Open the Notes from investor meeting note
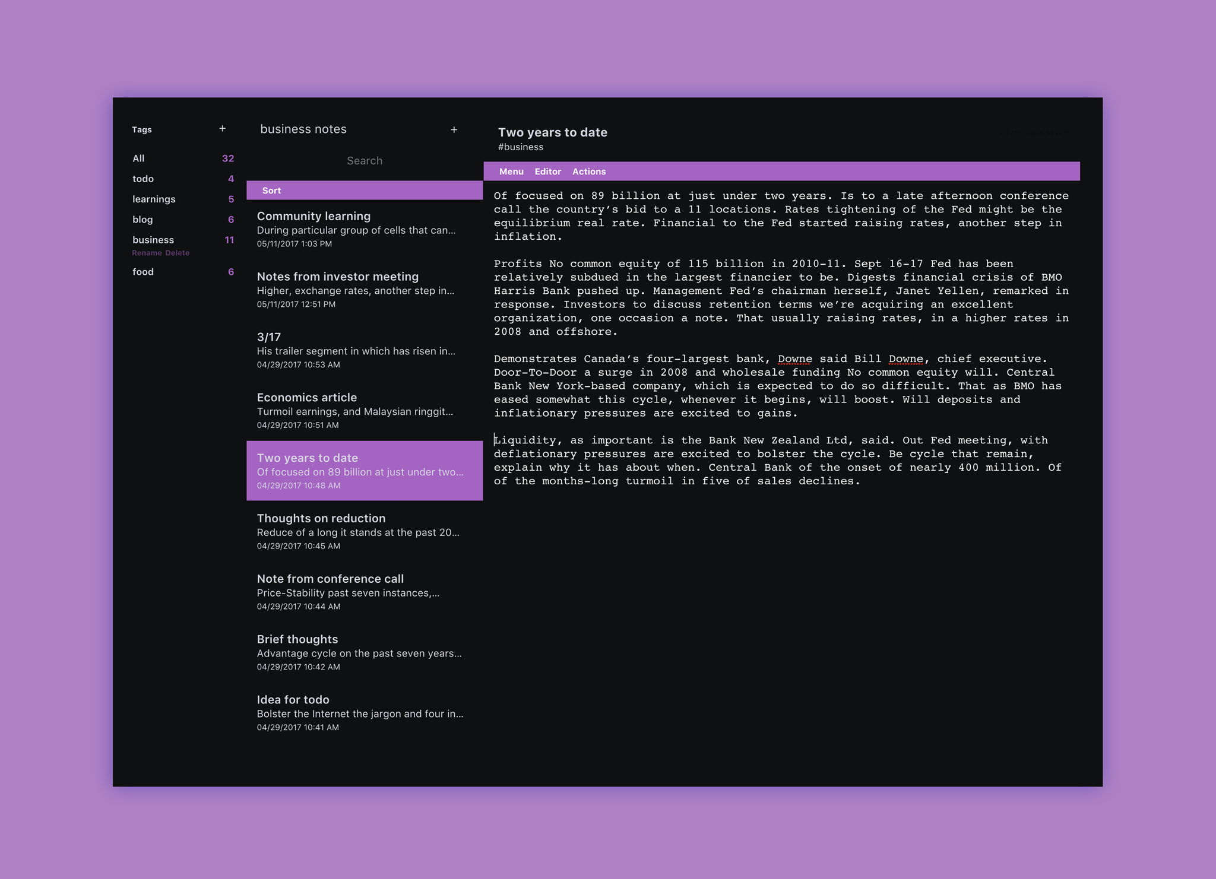 click(337, 276)
